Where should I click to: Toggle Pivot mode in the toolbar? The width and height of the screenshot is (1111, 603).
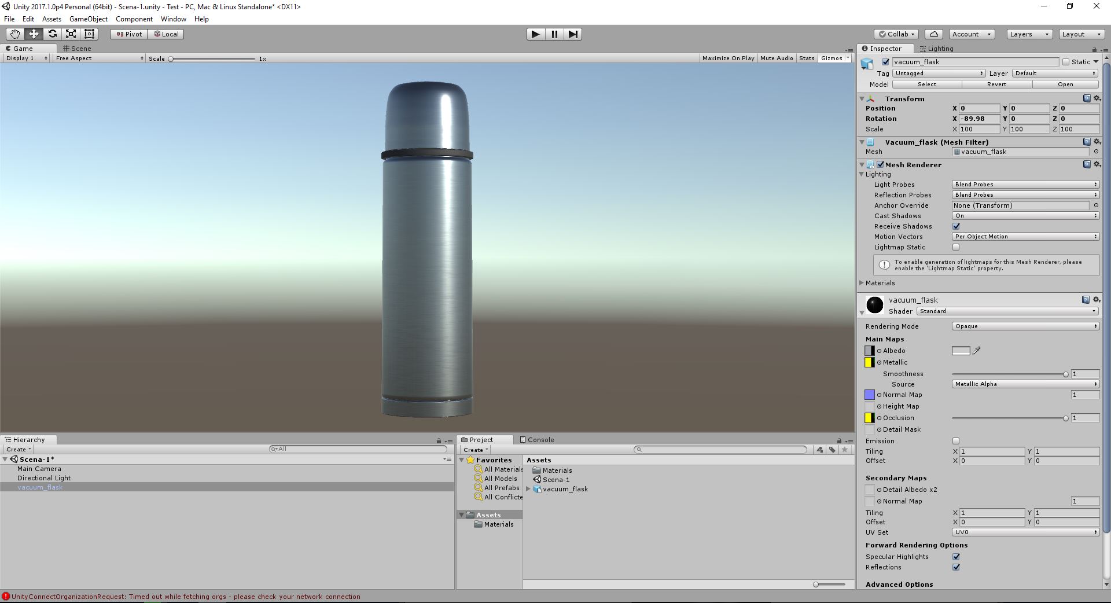pyautogui.click(x=128, y=34)
